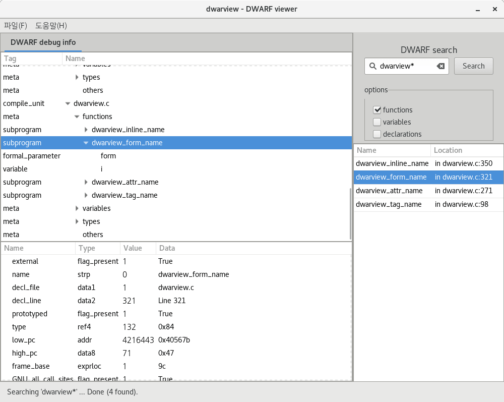Open the 파일(F) menu
The height and width of the screenshot is (402, 504).
pos(15,26)
